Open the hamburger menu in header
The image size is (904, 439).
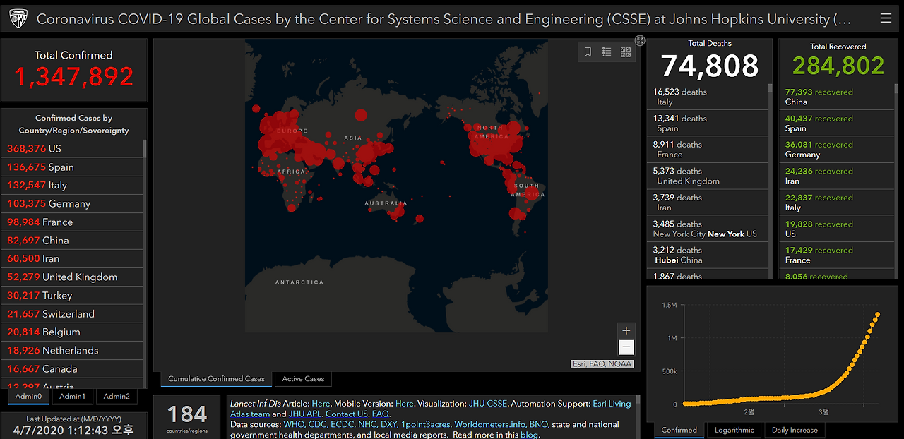[x=886, y=19]
